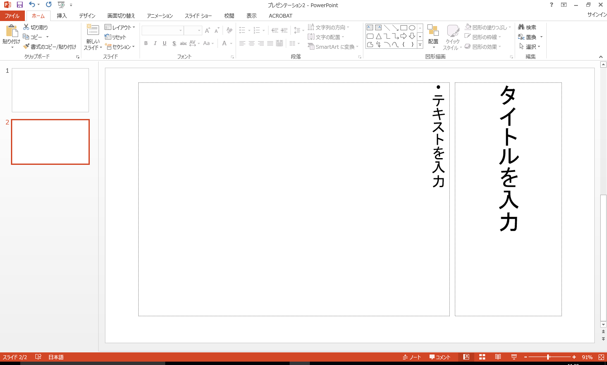Open Replace (置換) dropdown arrow
The image size is (607, 365).
pos(541,37)
